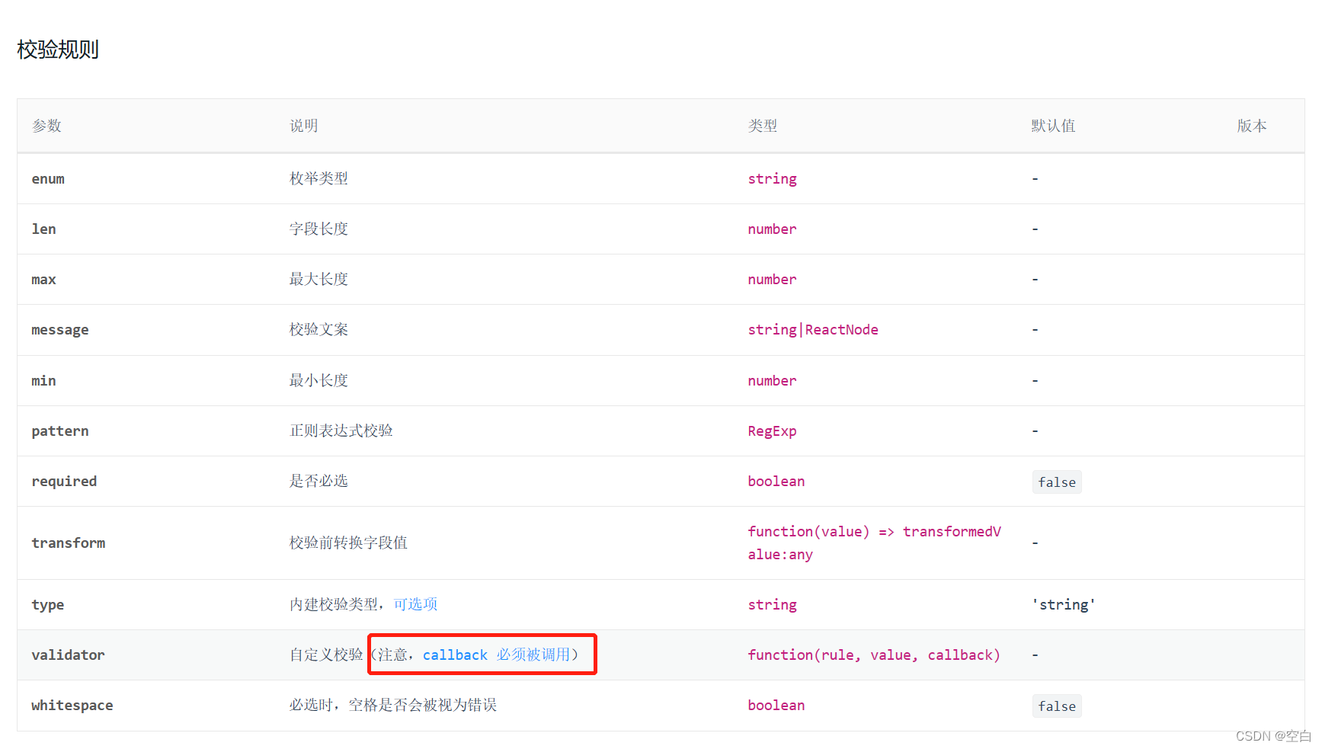This screenshot has height=749, width=1338.
Task: Click the 版本 column header
Action: (x=1252, y=126)
